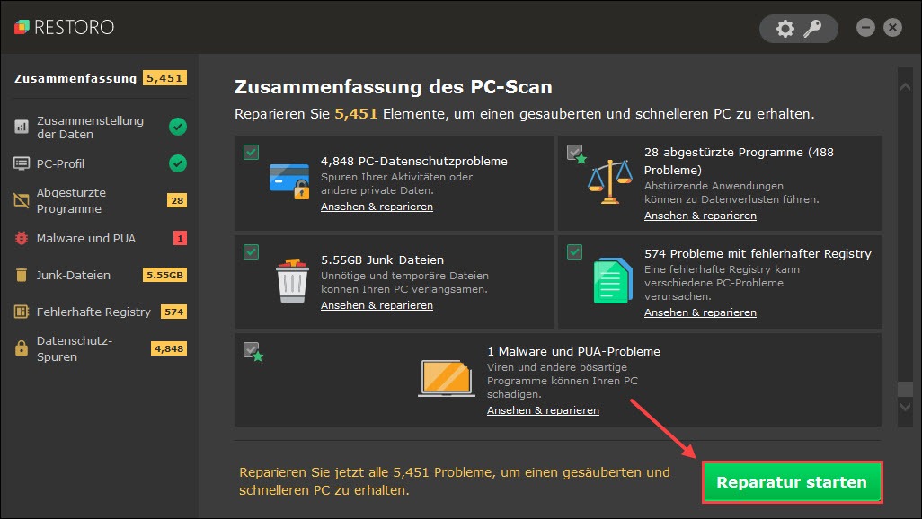
Task: Click the large trash can Junk-Dateien icon
Action: [x=292, y=281]
